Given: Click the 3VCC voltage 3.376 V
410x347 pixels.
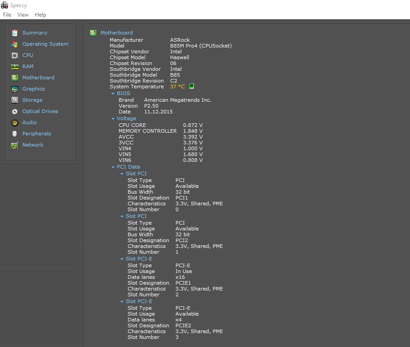Looking at the screenshot, I should [x=193, y=143].
